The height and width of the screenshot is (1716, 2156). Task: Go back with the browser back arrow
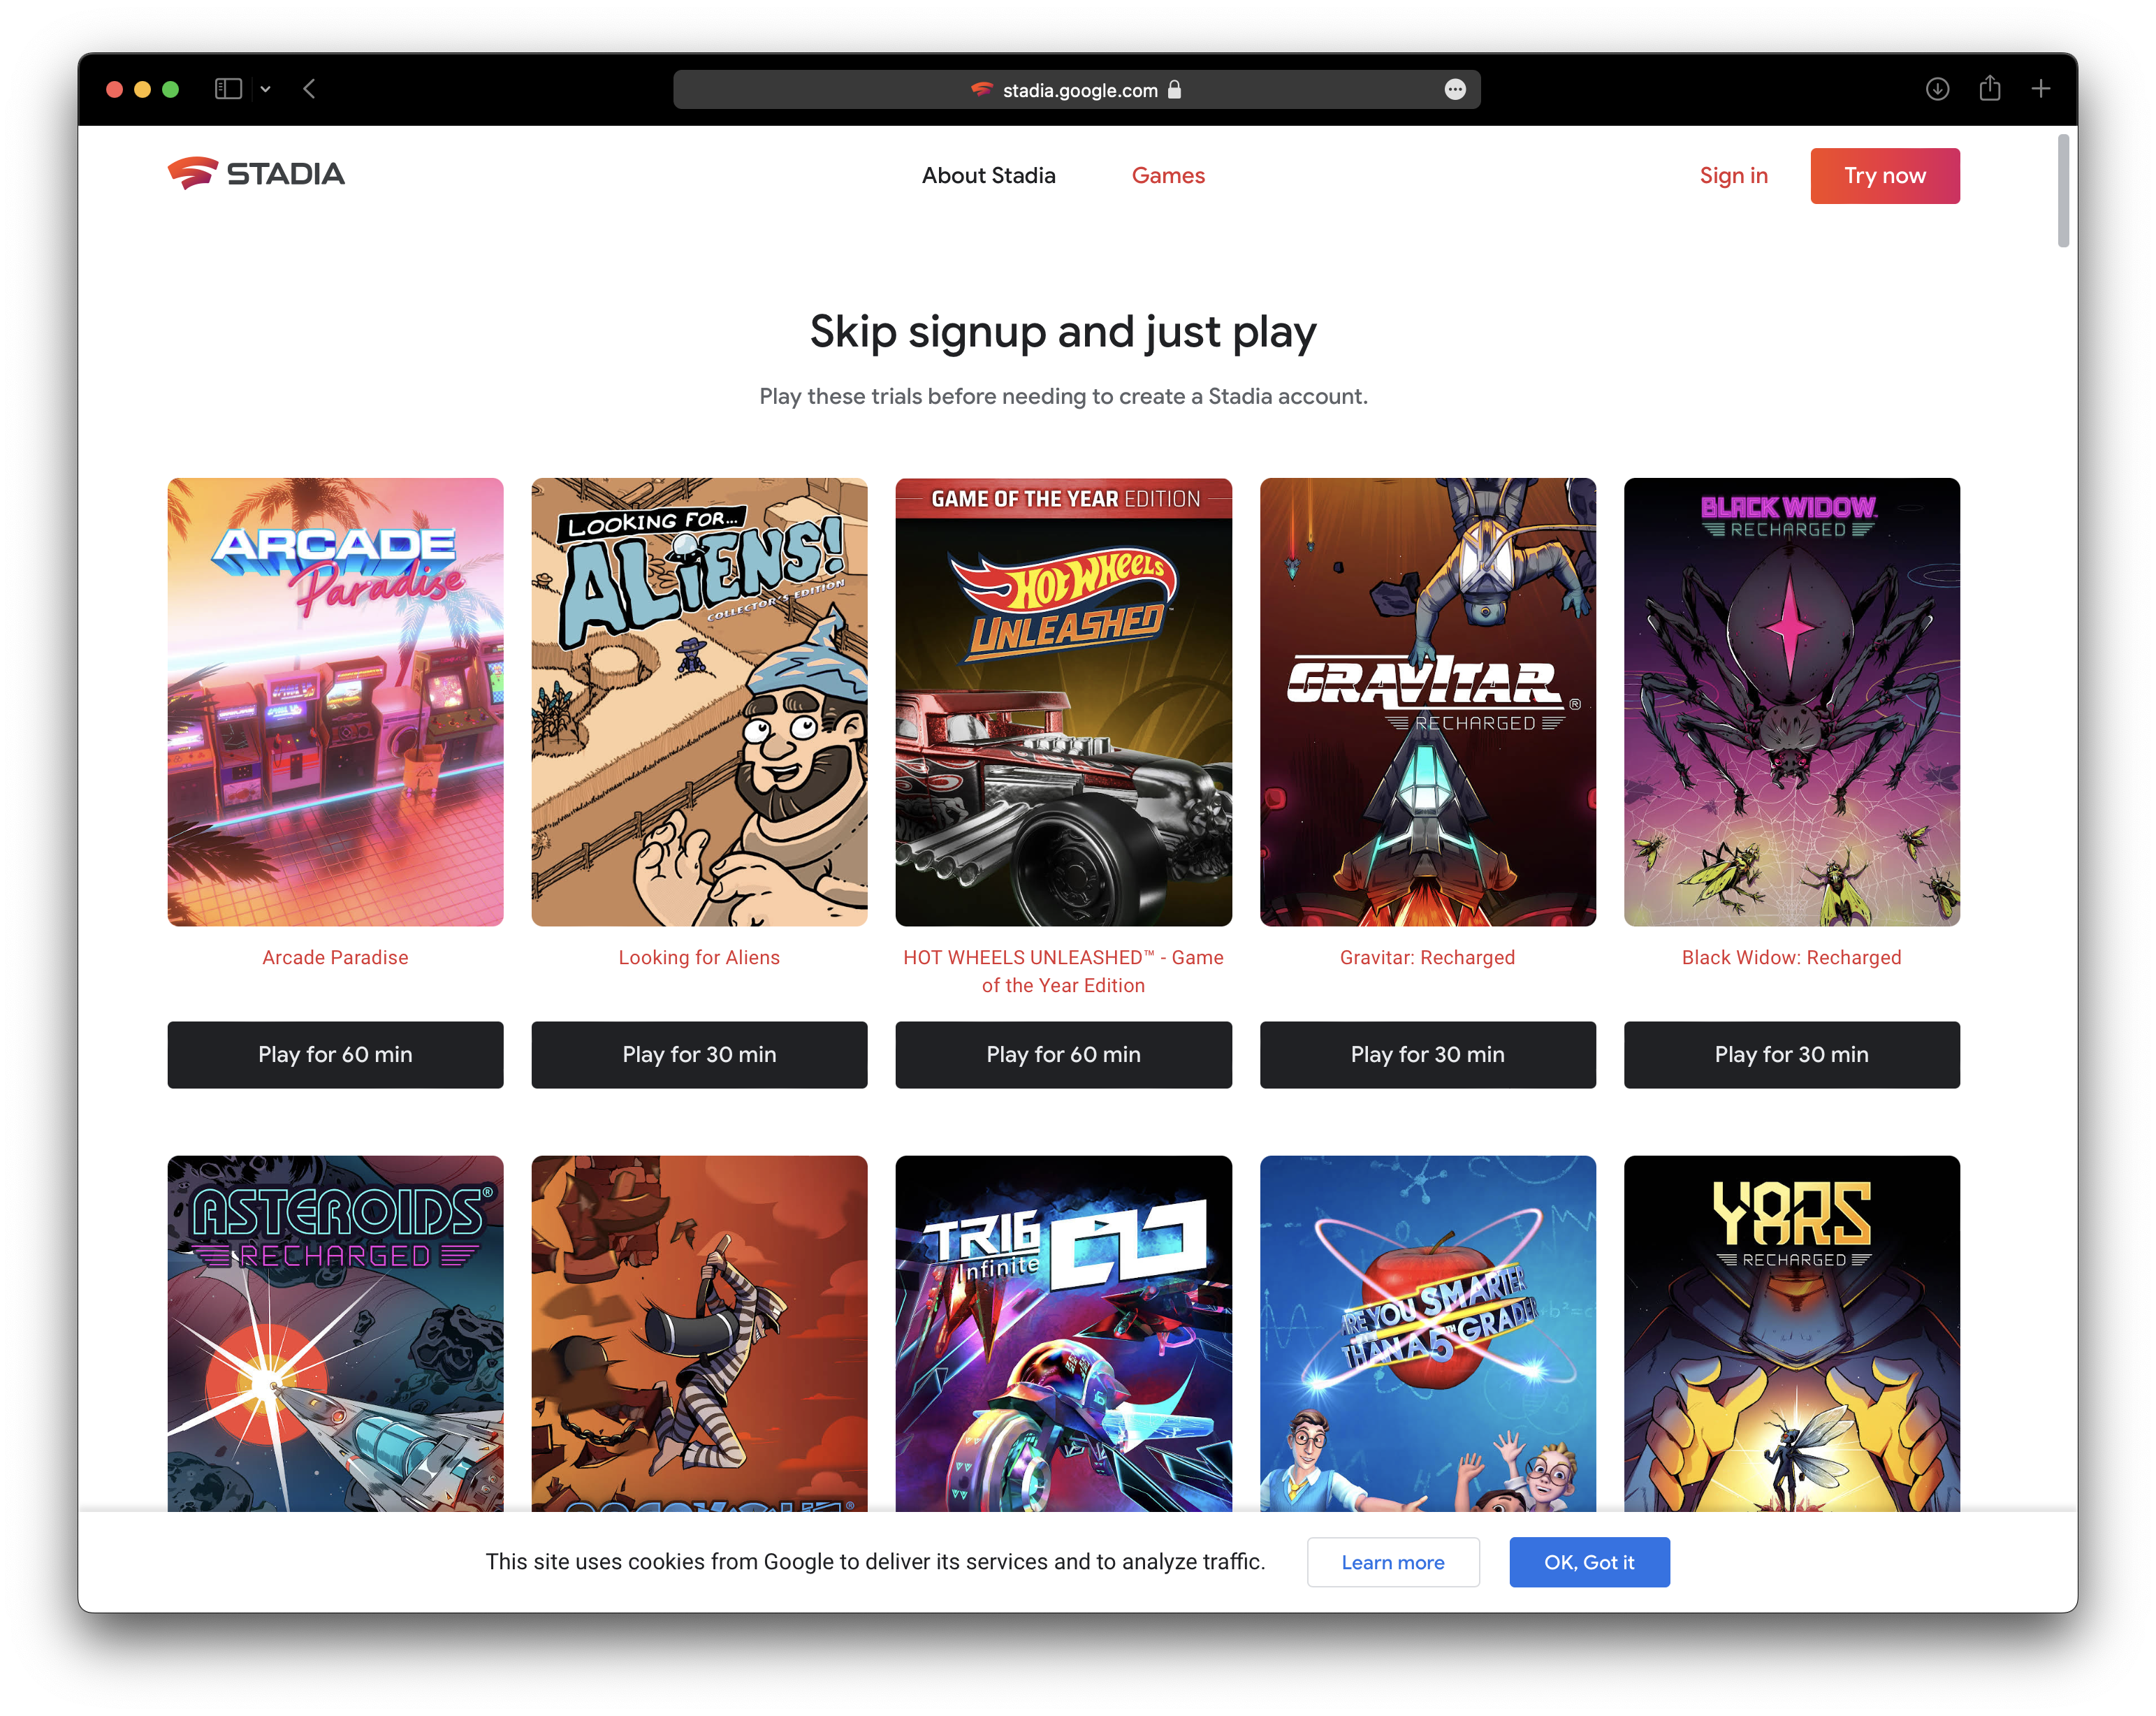pos(310,89)
